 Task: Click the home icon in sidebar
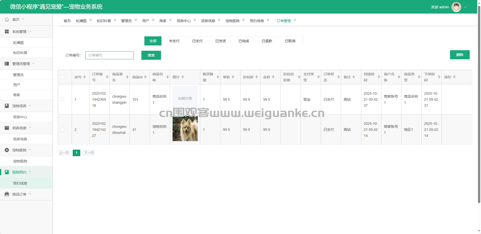coord(7,20)
